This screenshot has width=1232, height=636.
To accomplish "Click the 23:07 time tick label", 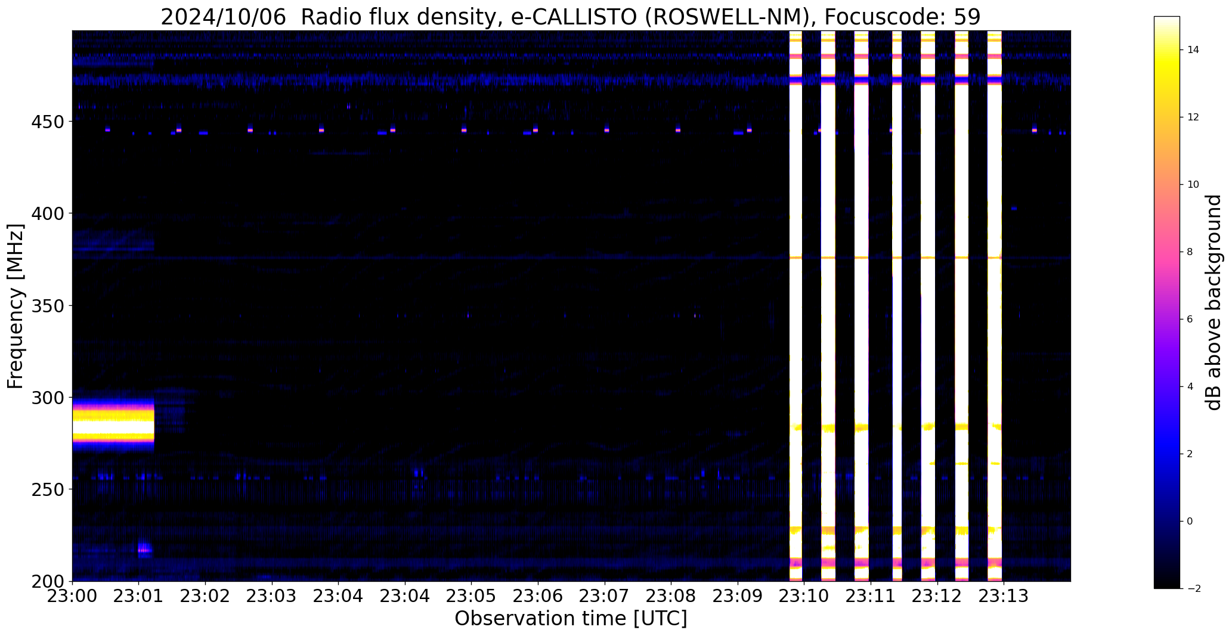I will tap(605, 596).
